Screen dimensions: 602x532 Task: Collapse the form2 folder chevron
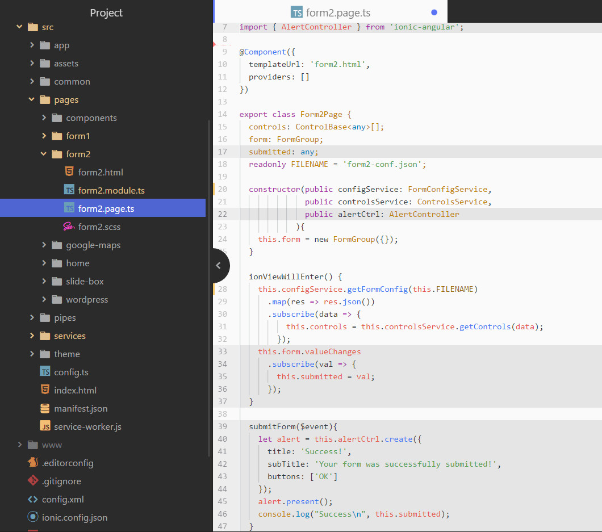[43, 154]
